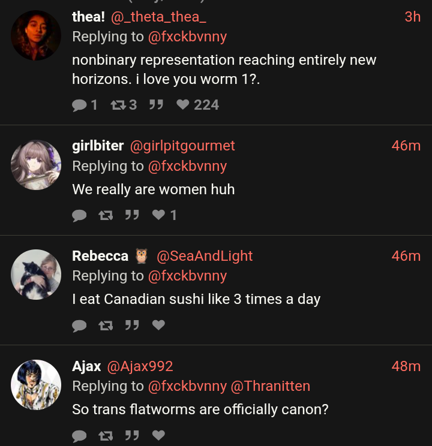
Task: Quote thea!'s tweet with quote icon
Action: pos(156,105)
